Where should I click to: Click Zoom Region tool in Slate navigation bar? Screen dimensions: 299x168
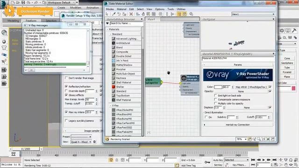point(259,140)
